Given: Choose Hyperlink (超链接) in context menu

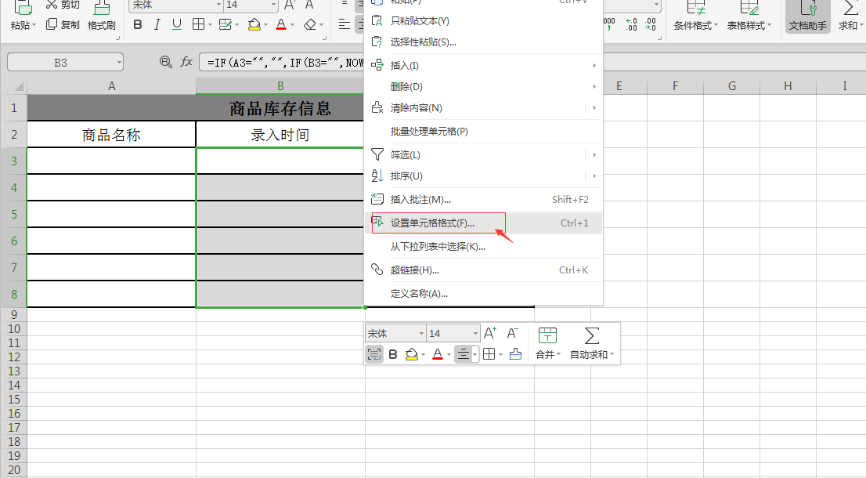Looking at the screenshot, I should 483,270.
